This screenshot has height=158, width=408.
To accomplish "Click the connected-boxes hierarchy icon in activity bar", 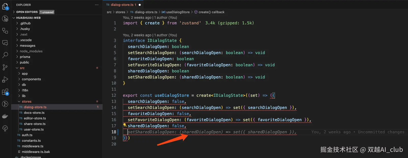I will (x=5, y=31).
